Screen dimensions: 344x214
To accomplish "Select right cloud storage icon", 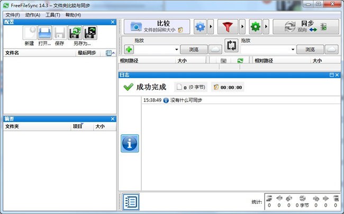I will [x=331, y=50].
